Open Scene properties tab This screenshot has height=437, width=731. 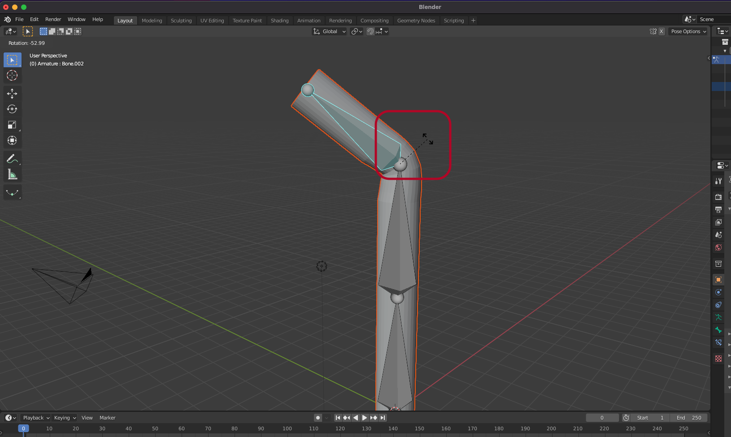coord(718,234)
